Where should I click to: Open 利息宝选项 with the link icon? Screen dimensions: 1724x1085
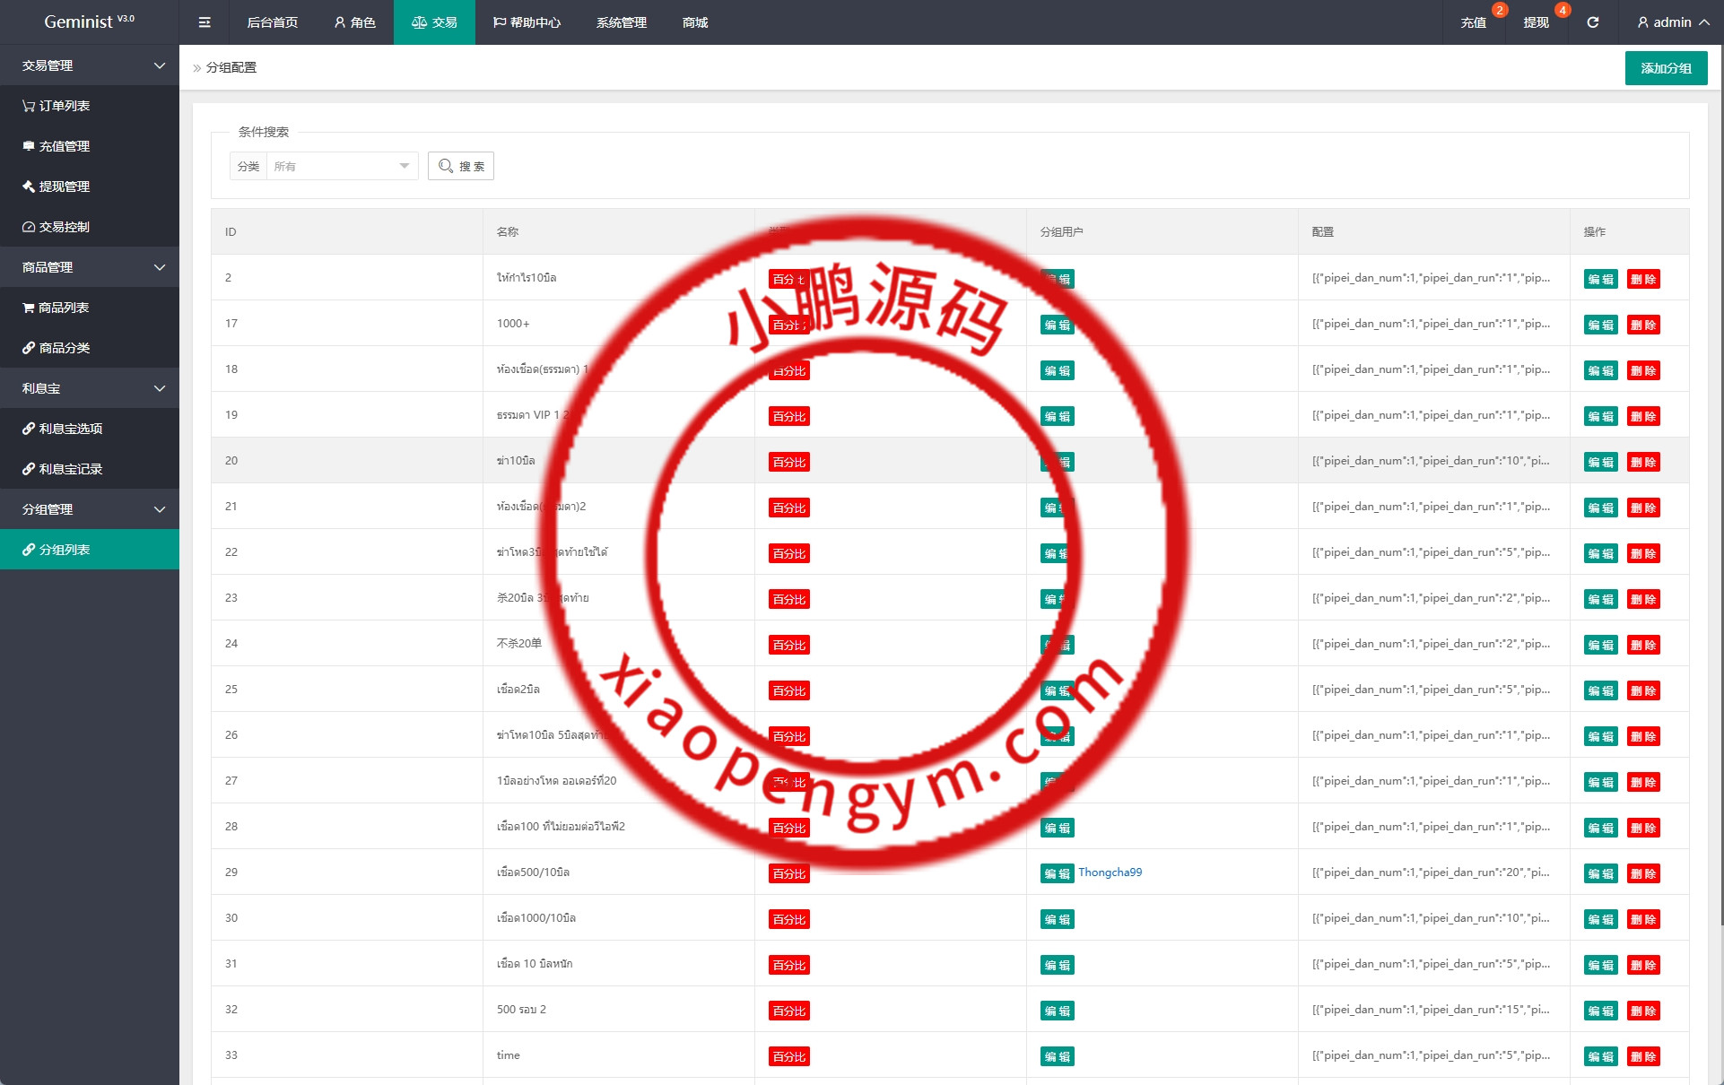click(63, 429)
